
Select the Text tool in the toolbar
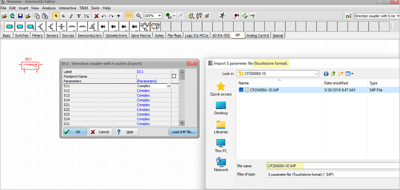pyautogui.click(x=79, y=16)
